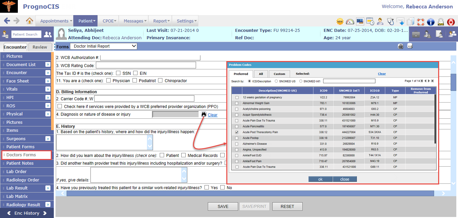Open the calendar schedule clock icon
The height and width of the screenshot is (218, 458).
tap(370, 22)
